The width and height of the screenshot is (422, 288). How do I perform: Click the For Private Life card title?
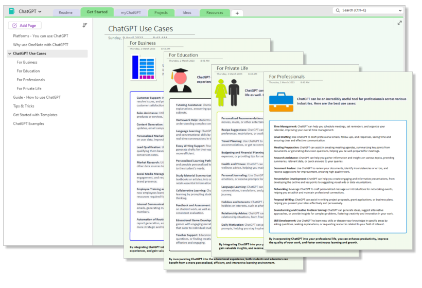tap(232, 68)
